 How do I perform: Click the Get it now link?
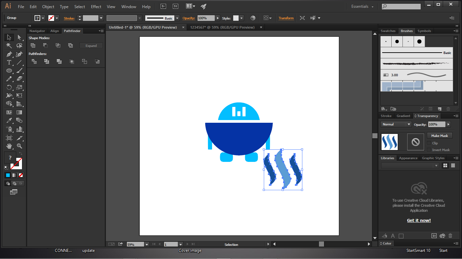pyautogui.click(x=419, y=220)
